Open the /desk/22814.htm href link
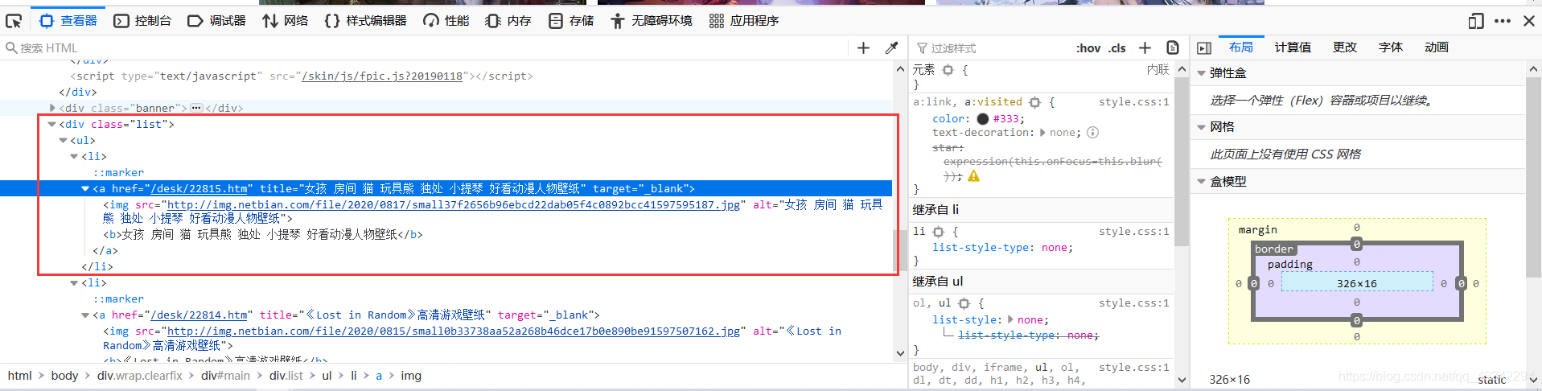Viewport: 1542px width, 391px height. (199, 315)
